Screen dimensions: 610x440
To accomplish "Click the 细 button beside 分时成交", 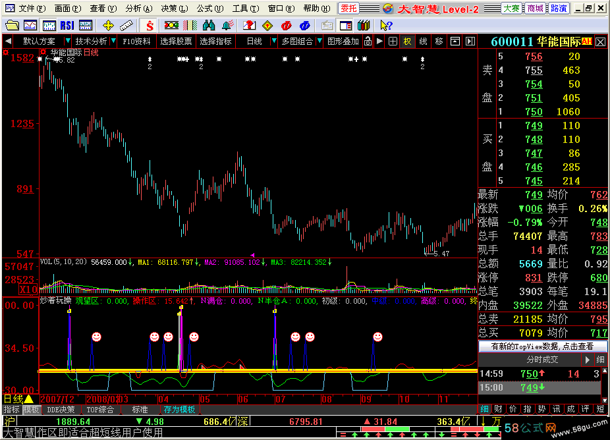I will point(600,360).
